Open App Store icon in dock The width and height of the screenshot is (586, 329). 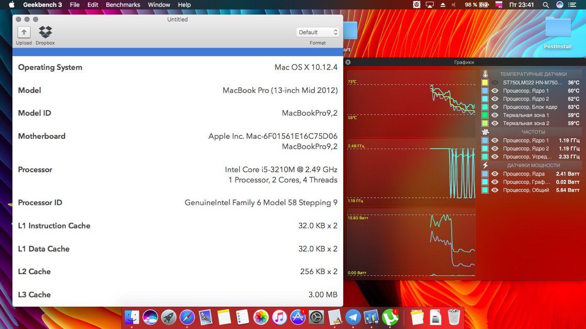pos(298,317)
